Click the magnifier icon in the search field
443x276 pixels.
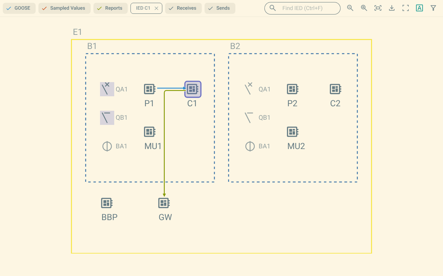pos(273,8)
